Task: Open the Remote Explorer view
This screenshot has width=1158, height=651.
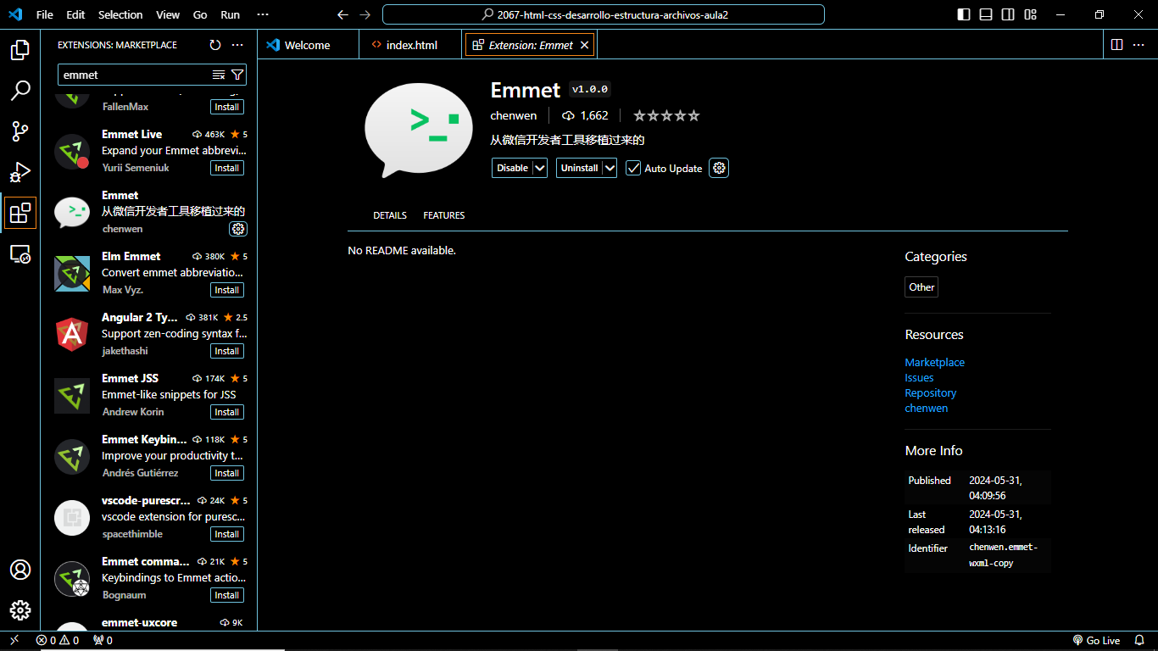Action: tap(20, 253)
